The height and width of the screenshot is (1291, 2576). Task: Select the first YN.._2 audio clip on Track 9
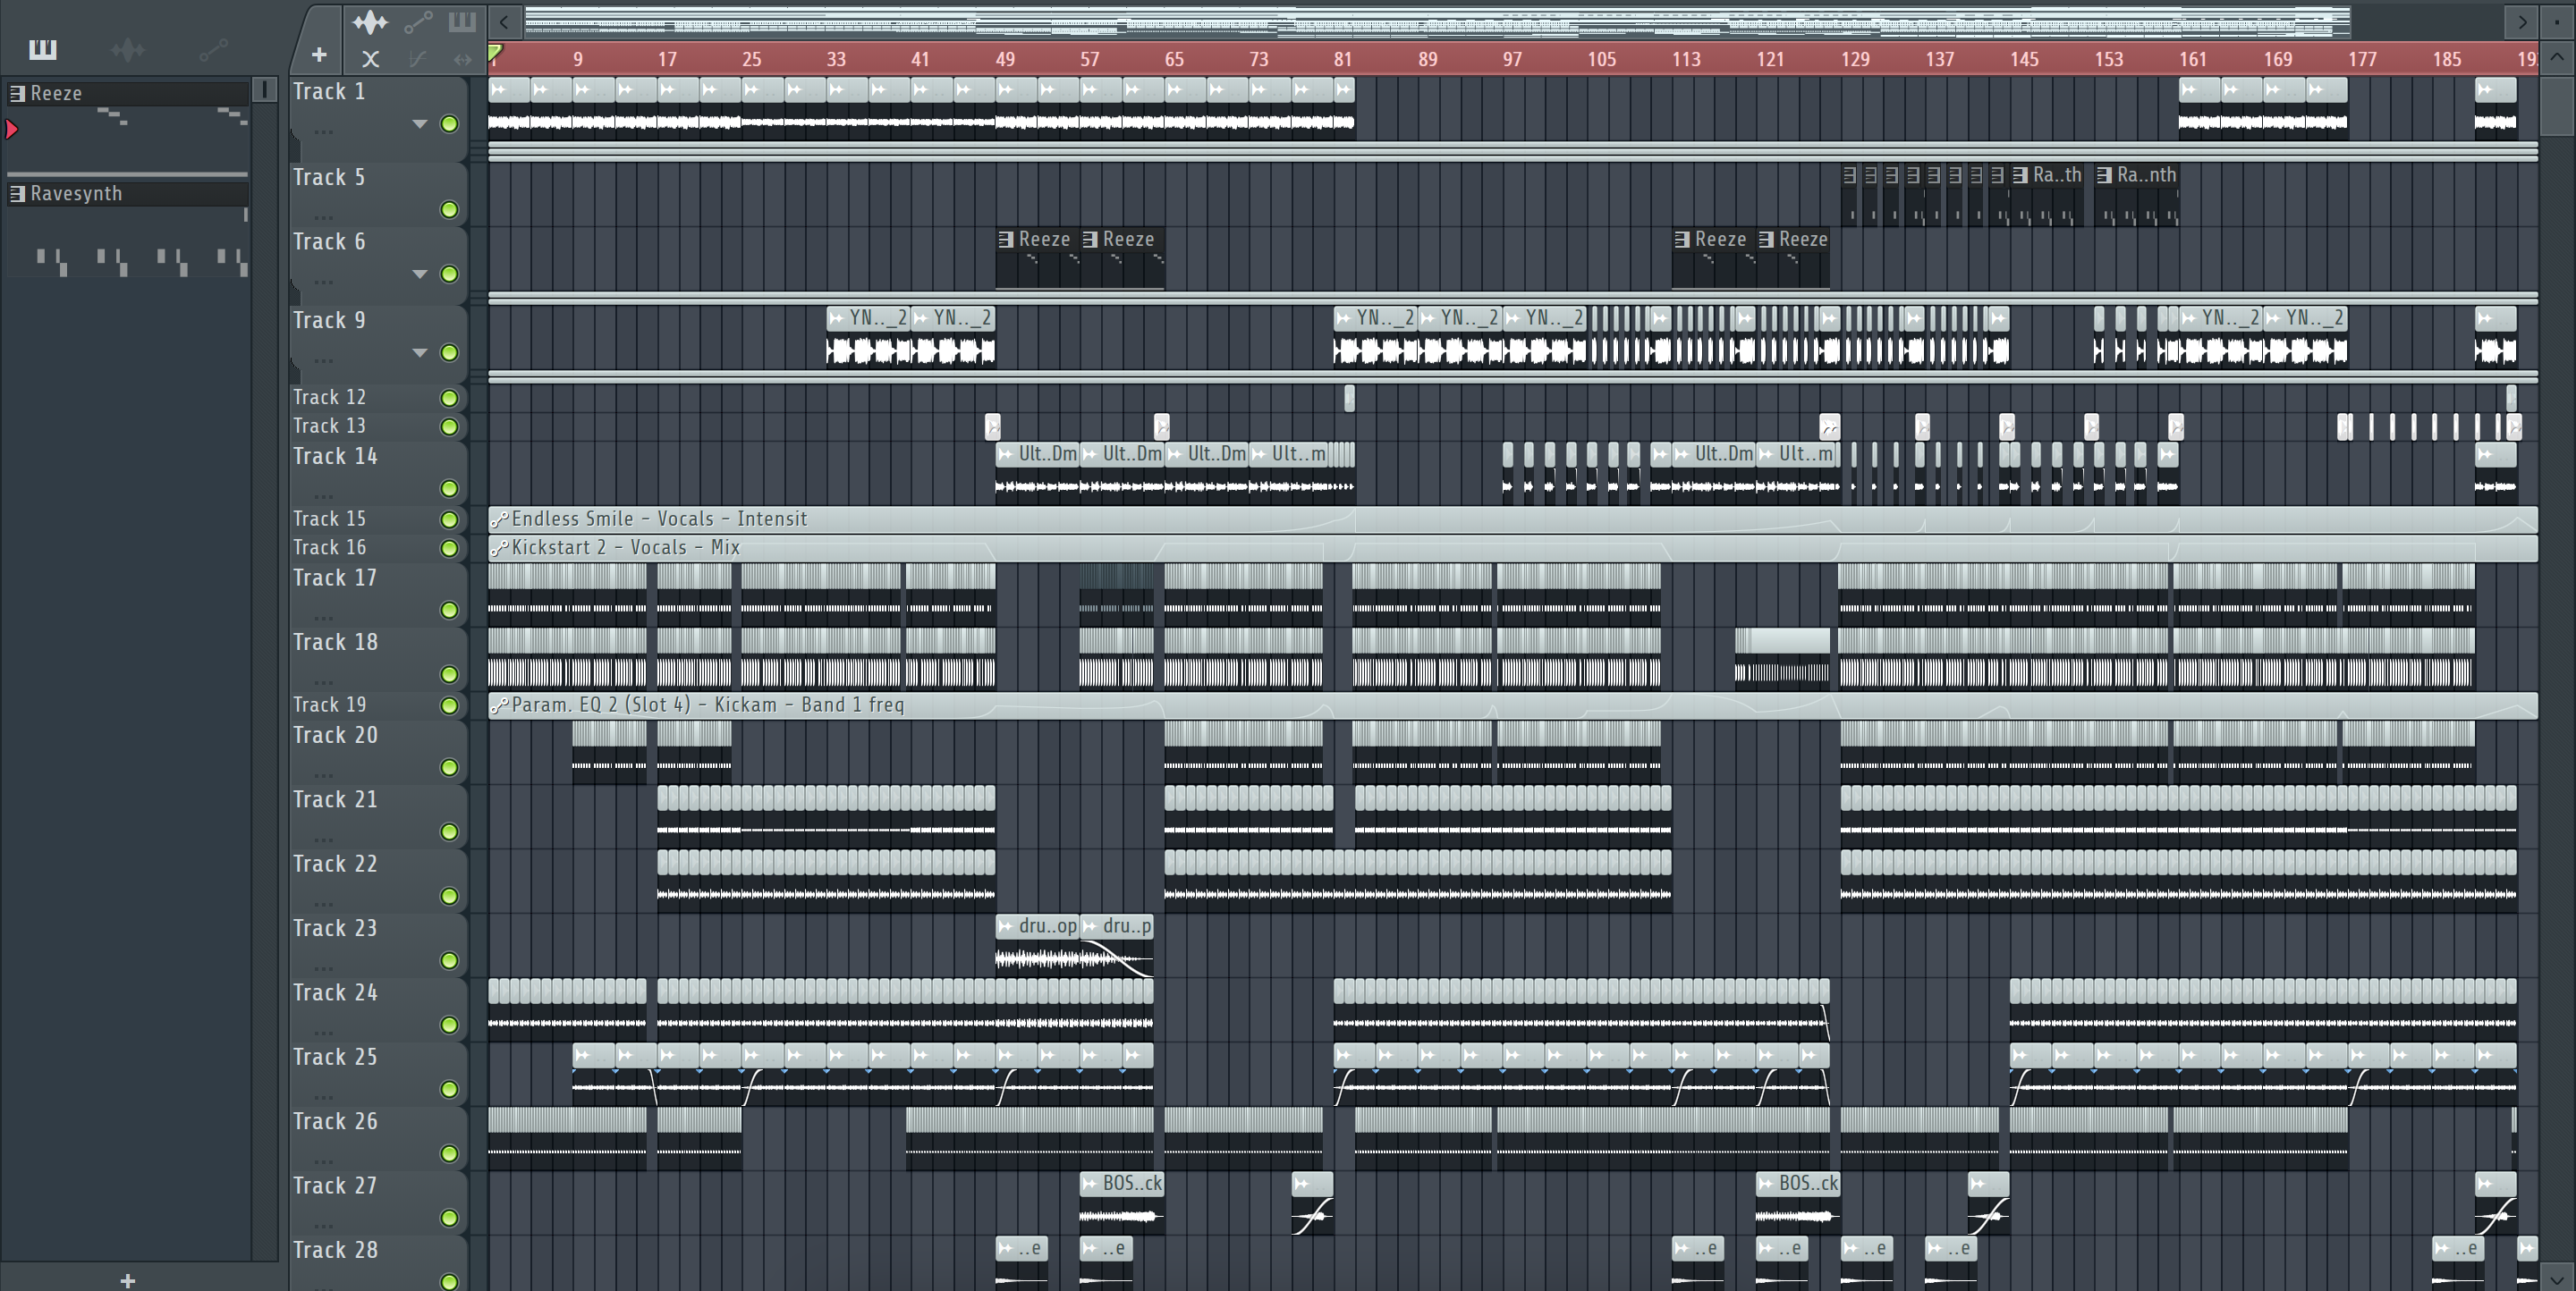(x=868, y=336)
